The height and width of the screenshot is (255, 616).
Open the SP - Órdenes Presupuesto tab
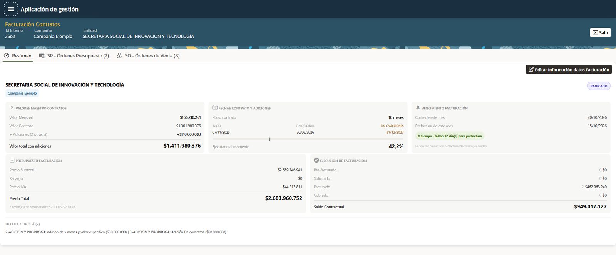74,56
